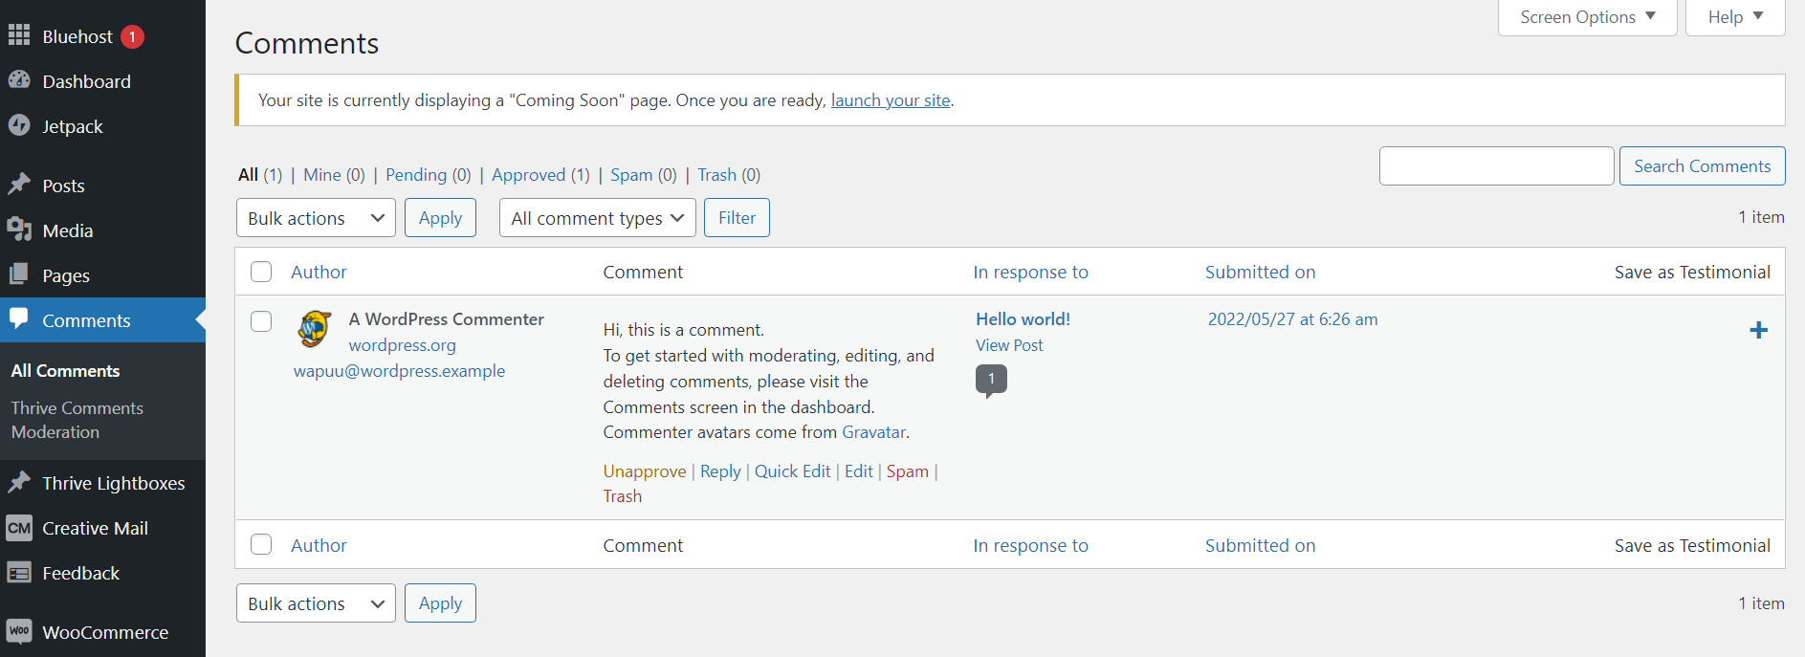This screenshot has height=657, width=1805.
Task: Click the comment count bubble showing 1
Action: pos(991,380)
